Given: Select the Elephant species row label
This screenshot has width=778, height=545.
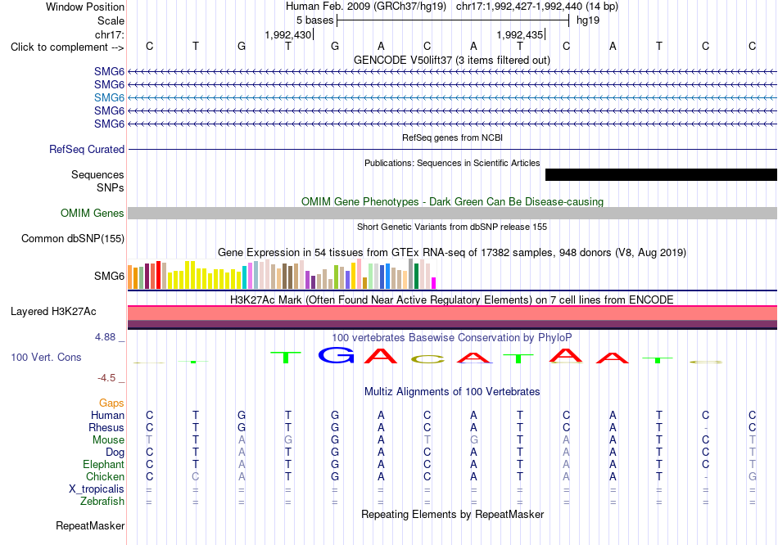Looking at the screenshot, I should point(104,465).
